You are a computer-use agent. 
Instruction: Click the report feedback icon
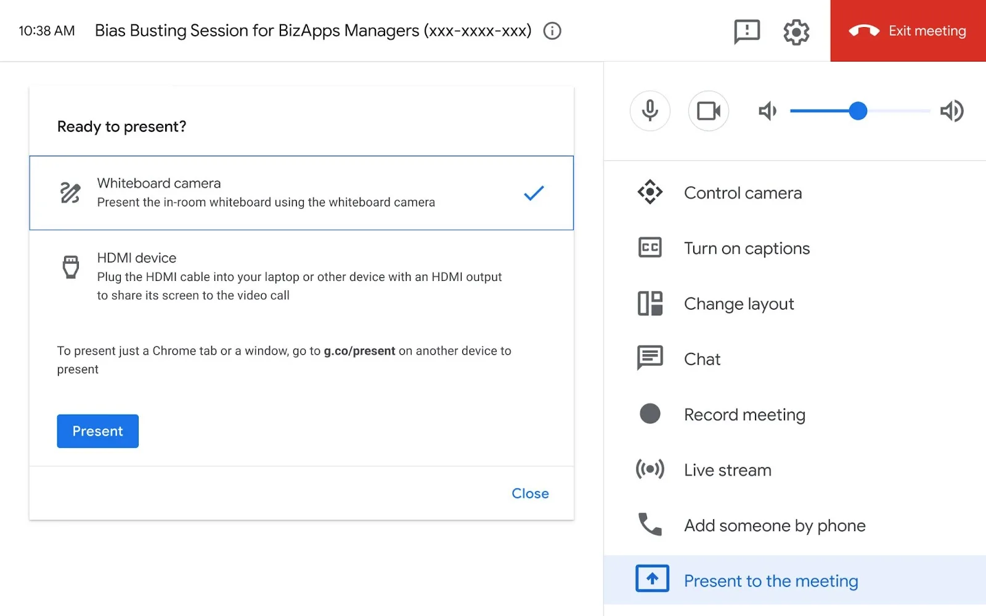(x=746, y=31)
